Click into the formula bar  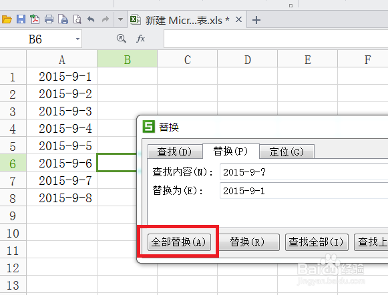[x=276, y=39]
